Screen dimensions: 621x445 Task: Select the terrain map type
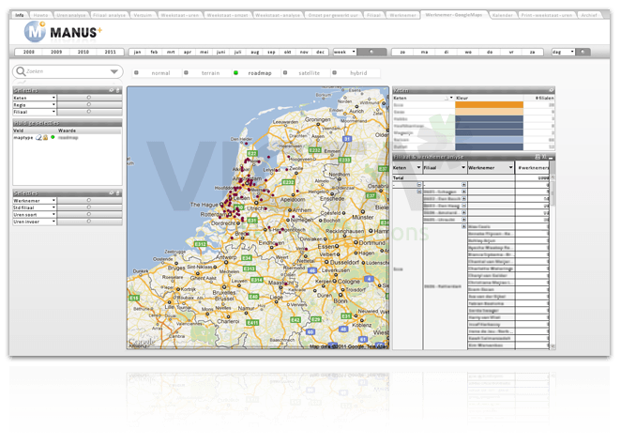coord(206,73)
